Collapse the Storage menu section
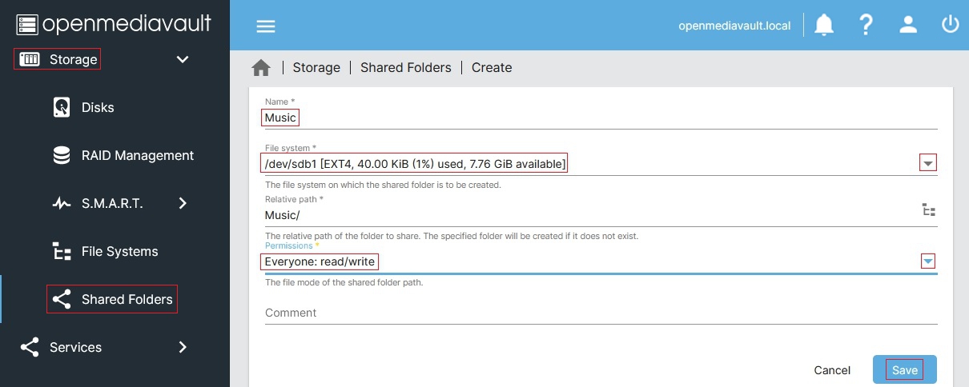Image resolution: width=969 pixels, height=387 pixels. [x=183, y=59]
